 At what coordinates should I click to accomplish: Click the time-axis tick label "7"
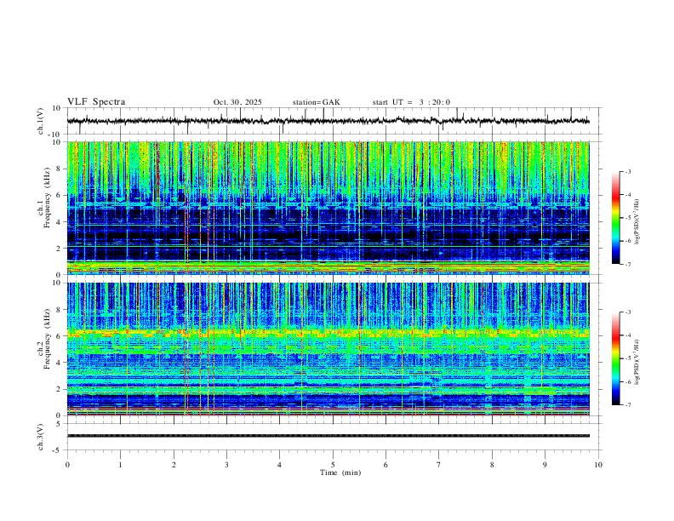[x=439, y=465]
